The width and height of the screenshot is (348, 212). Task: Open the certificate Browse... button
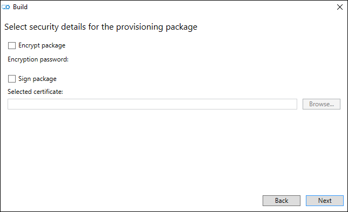[322, 104]
